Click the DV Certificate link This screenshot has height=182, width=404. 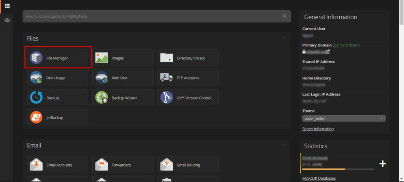click(346, 45)
